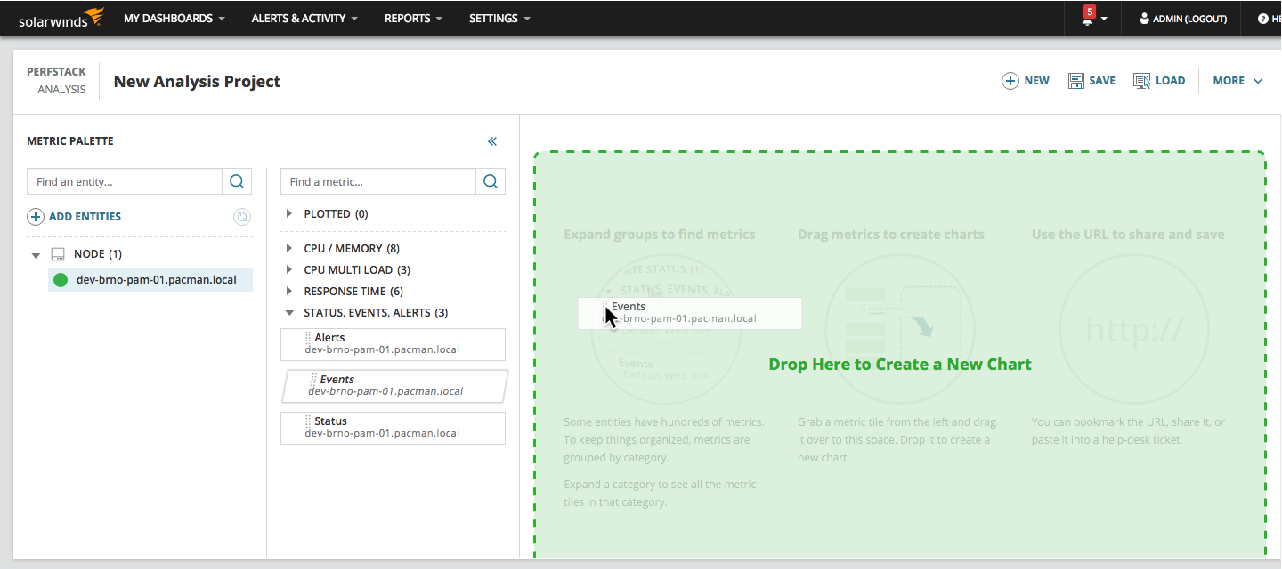Search entities using magnifier icon
This screenshot has height=569, width=1282.
(237, 181)
